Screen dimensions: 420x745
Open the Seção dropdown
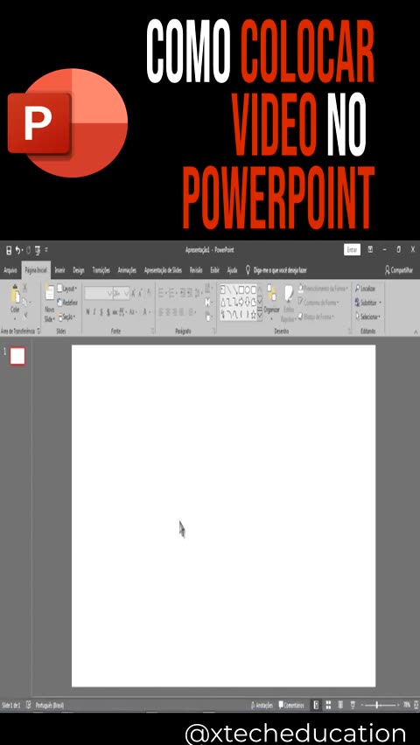tap(67, 317)
